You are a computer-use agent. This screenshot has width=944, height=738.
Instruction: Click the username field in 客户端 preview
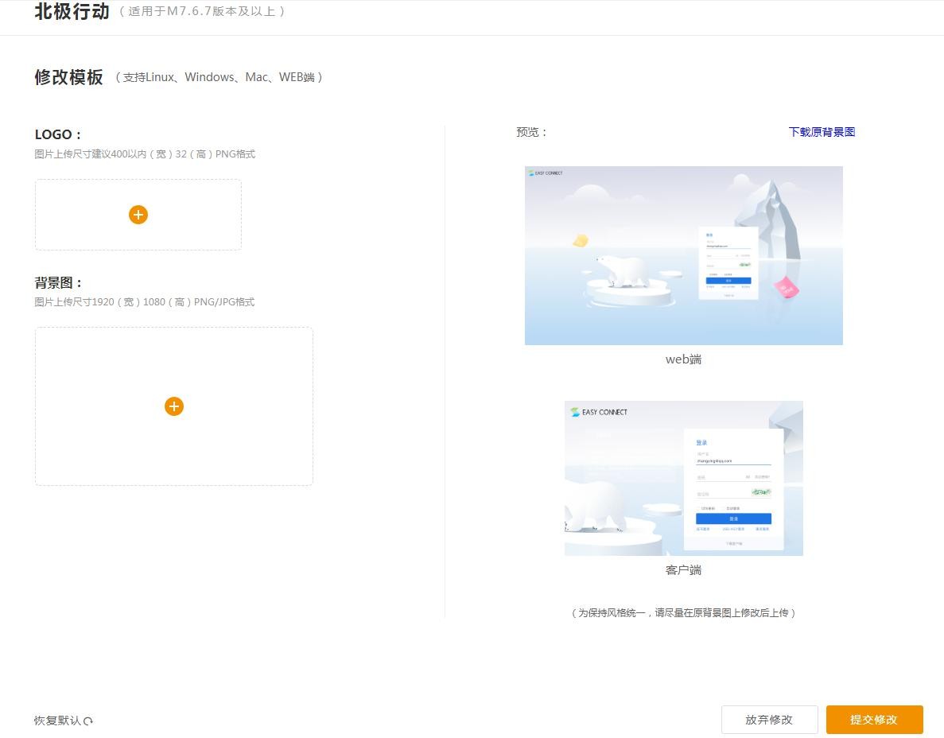733,460
